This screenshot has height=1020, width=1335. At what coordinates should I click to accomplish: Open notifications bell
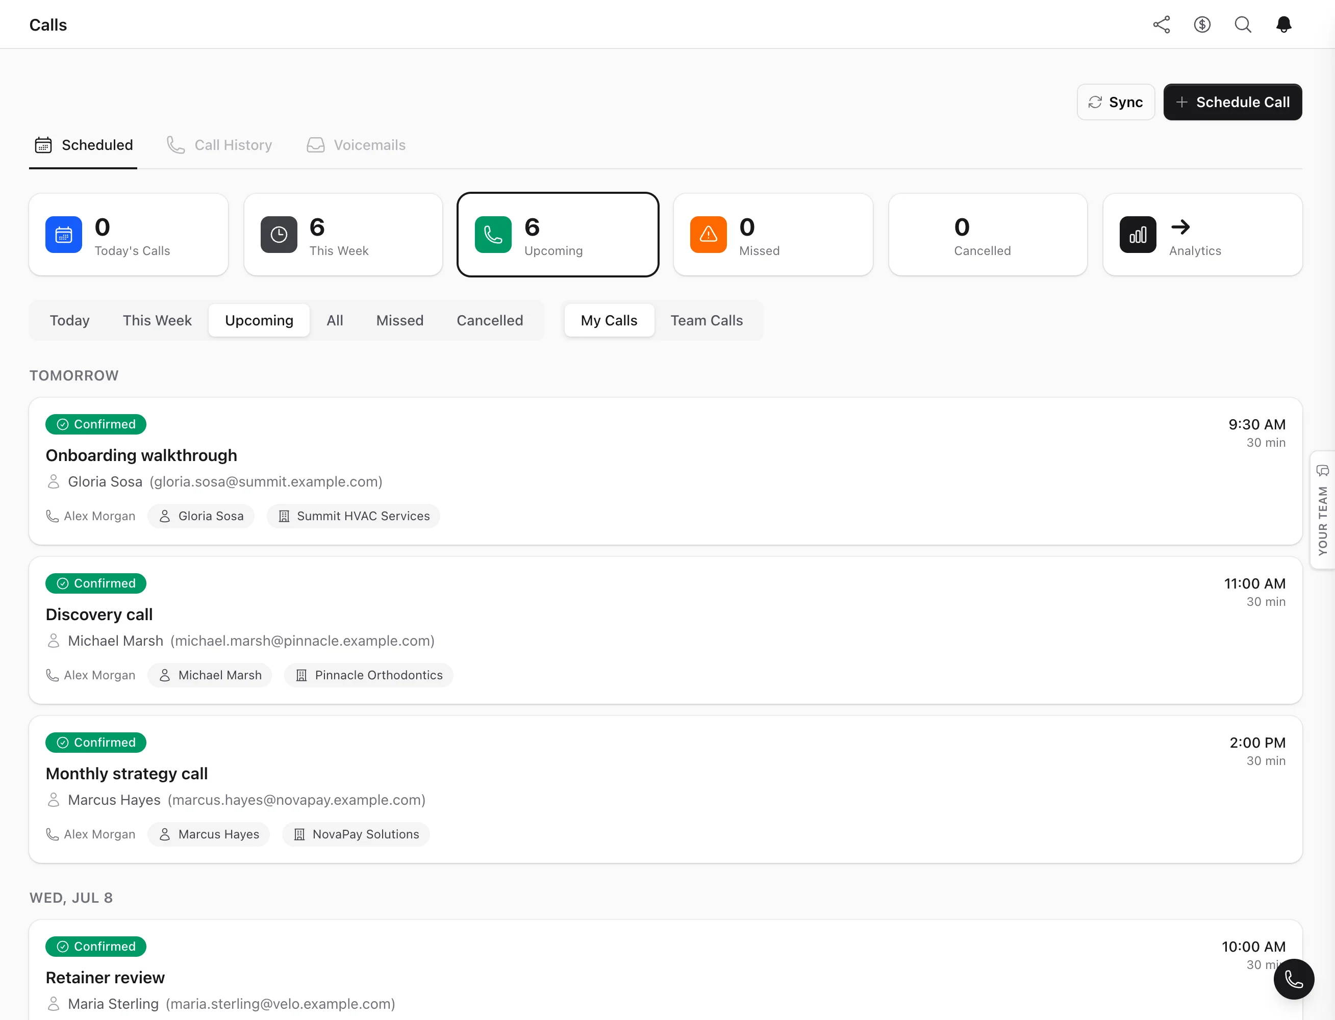coord(1283,25)
